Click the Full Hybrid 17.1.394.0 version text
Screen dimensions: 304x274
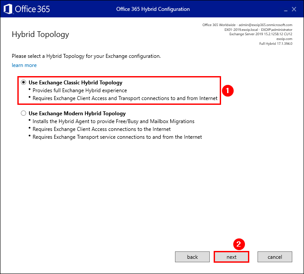275,43
